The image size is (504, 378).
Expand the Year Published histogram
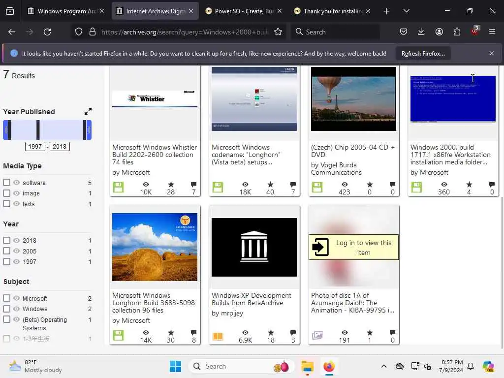pos(88,111)
